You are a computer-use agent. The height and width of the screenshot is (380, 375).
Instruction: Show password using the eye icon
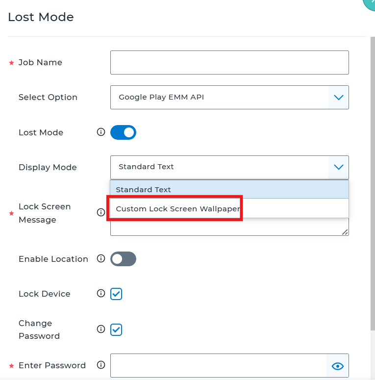(337, 366)
